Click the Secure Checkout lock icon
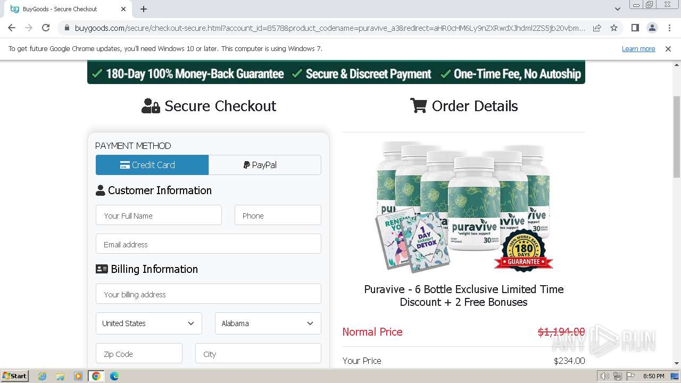 pos(151,106)
